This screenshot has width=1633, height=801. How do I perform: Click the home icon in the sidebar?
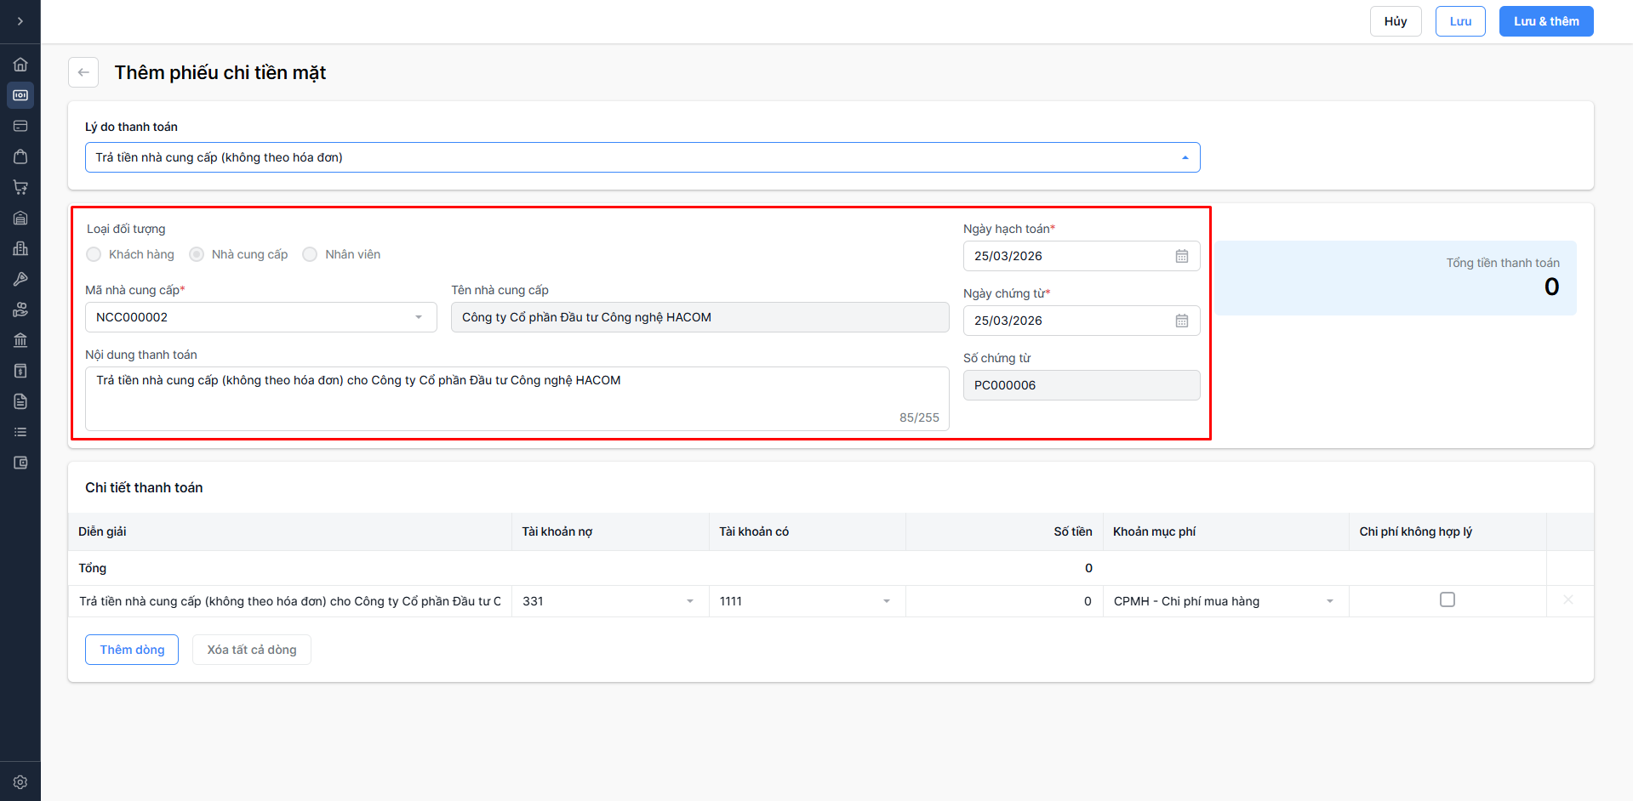(20, 65)
